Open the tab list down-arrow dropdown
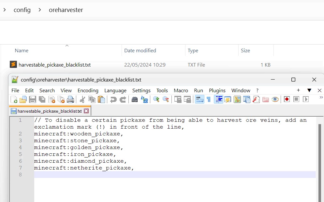Screen dimensions: 324x202 click(x=309, y=90)
